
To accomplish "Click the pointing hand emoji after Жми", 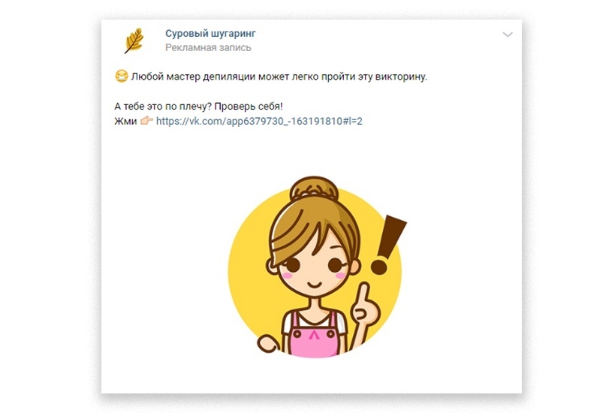I will [x=146, y=121].
